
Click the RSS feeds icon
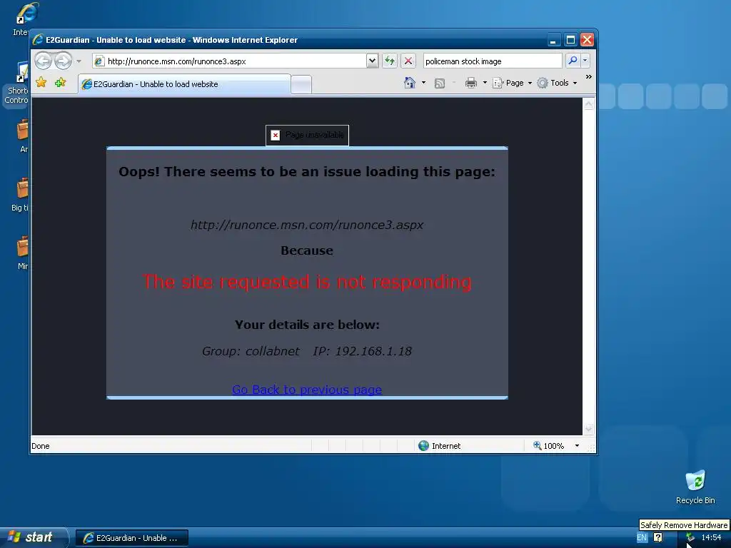(x=440, y=83)
